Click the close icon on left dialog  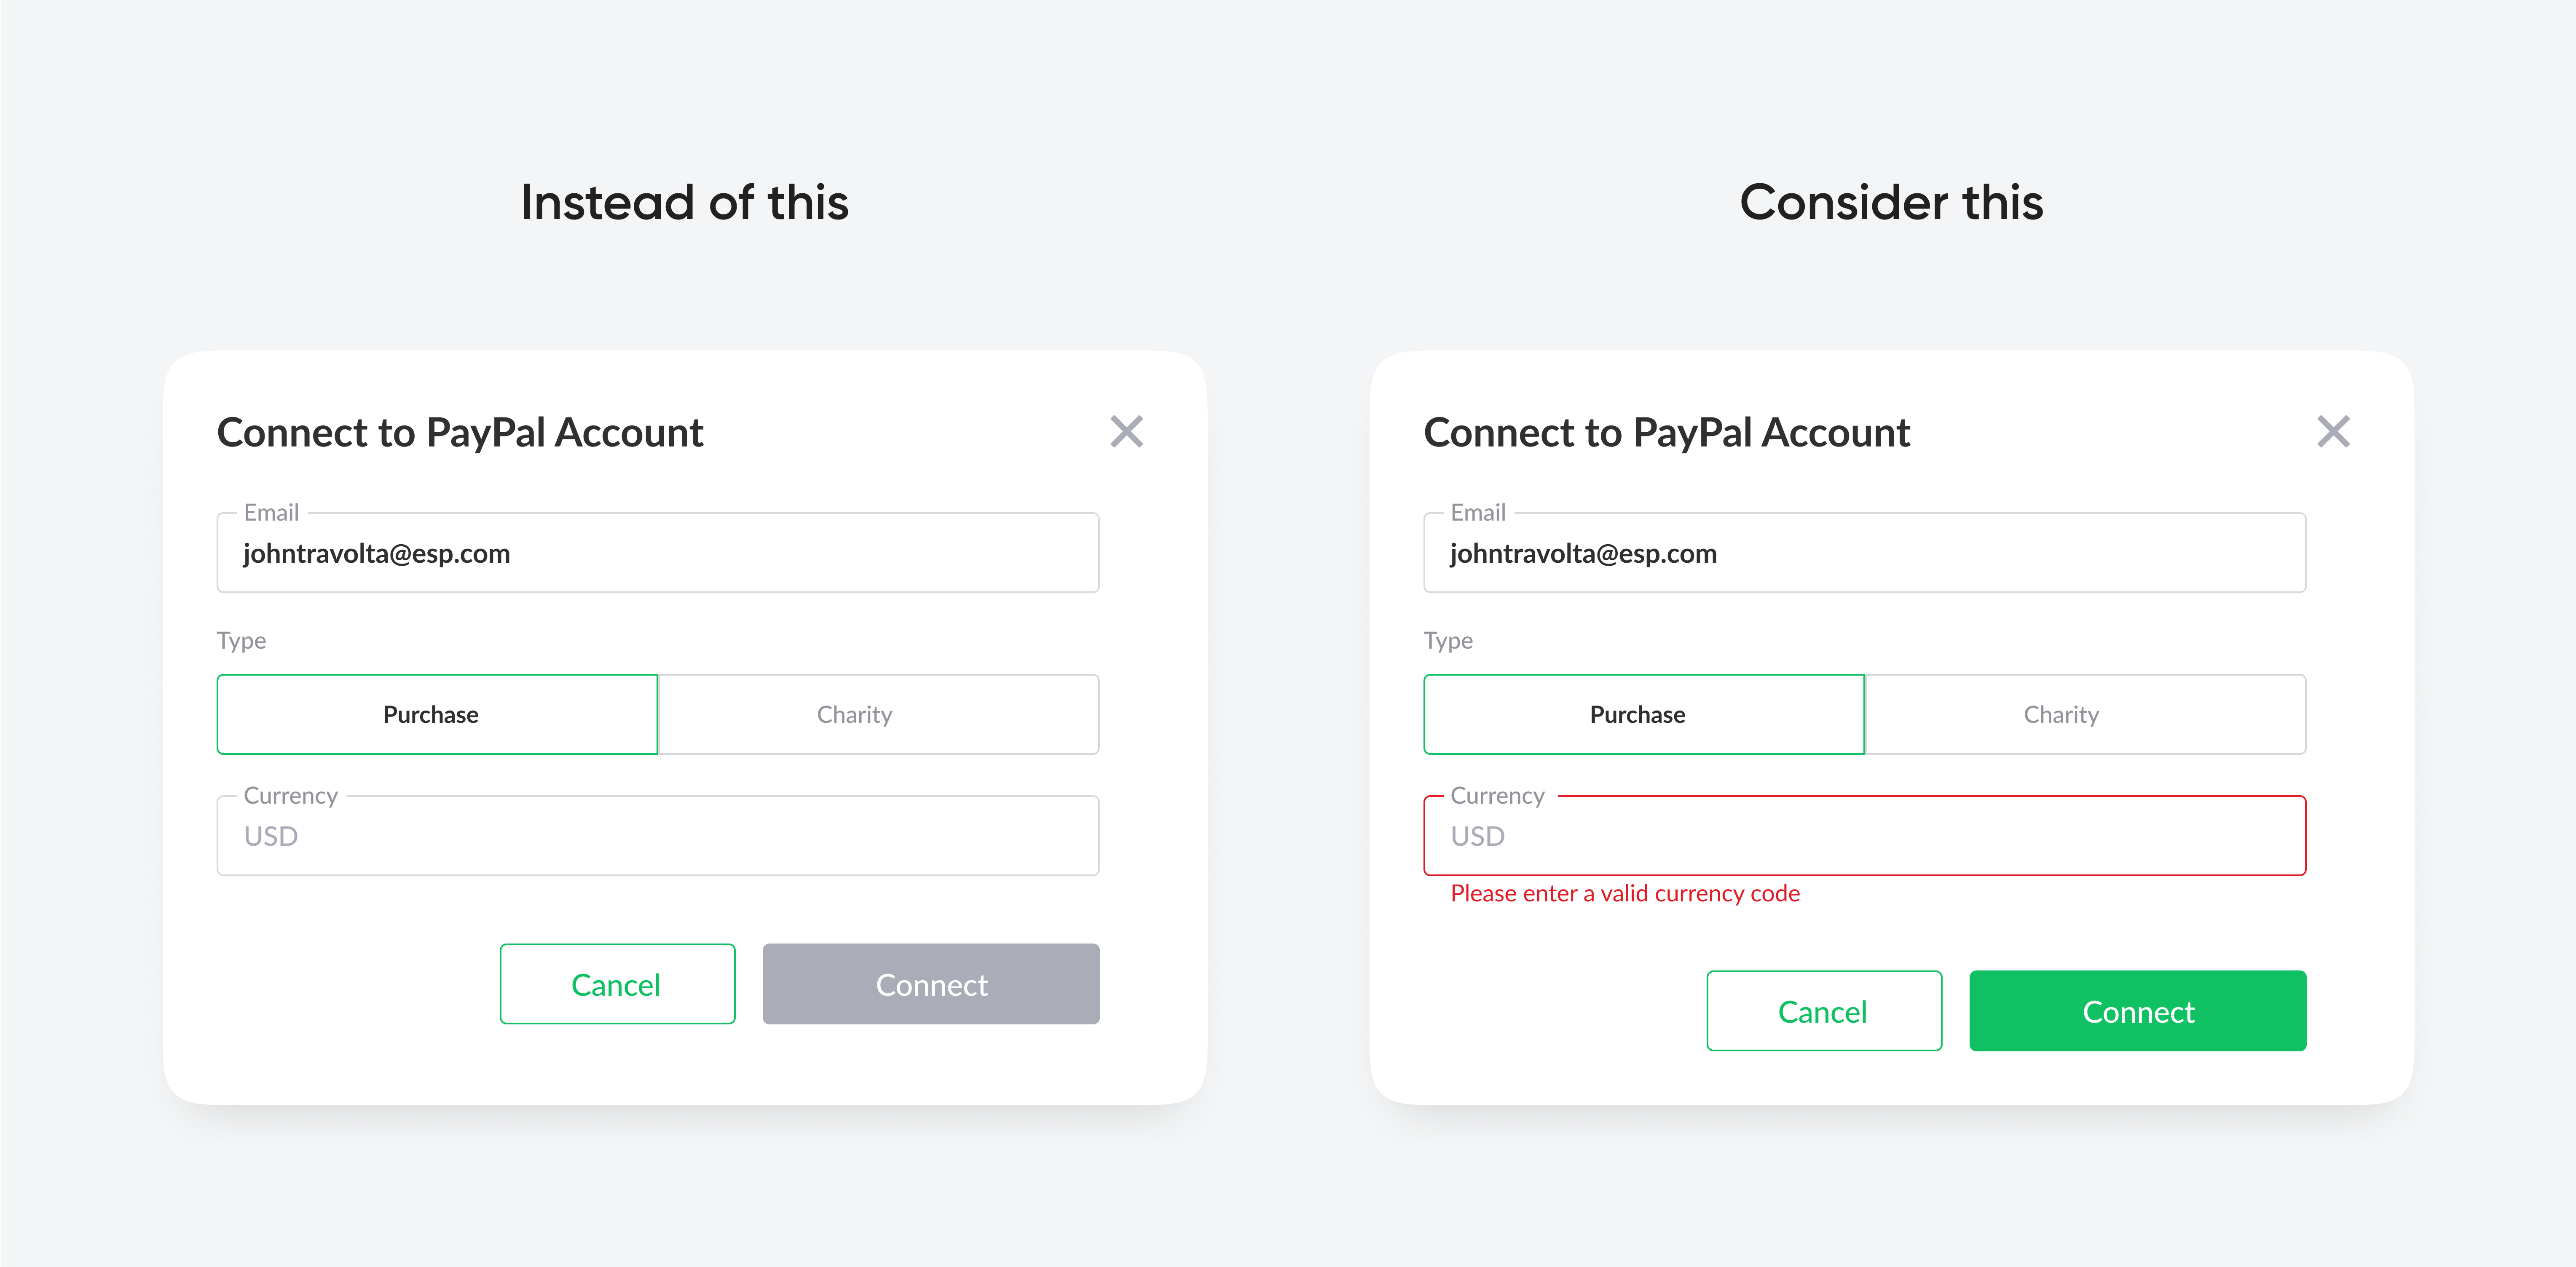pos(1127,432)
